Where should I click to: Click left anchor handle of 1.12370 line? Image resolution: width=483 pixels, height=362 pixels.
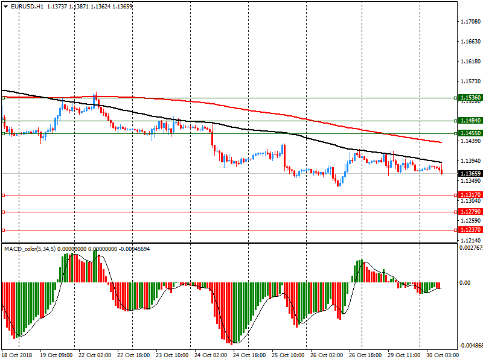tap(3, 230)
